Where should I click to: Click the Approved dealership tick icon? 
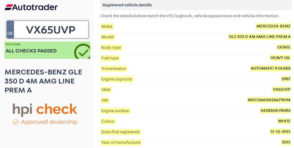point(16,122)
